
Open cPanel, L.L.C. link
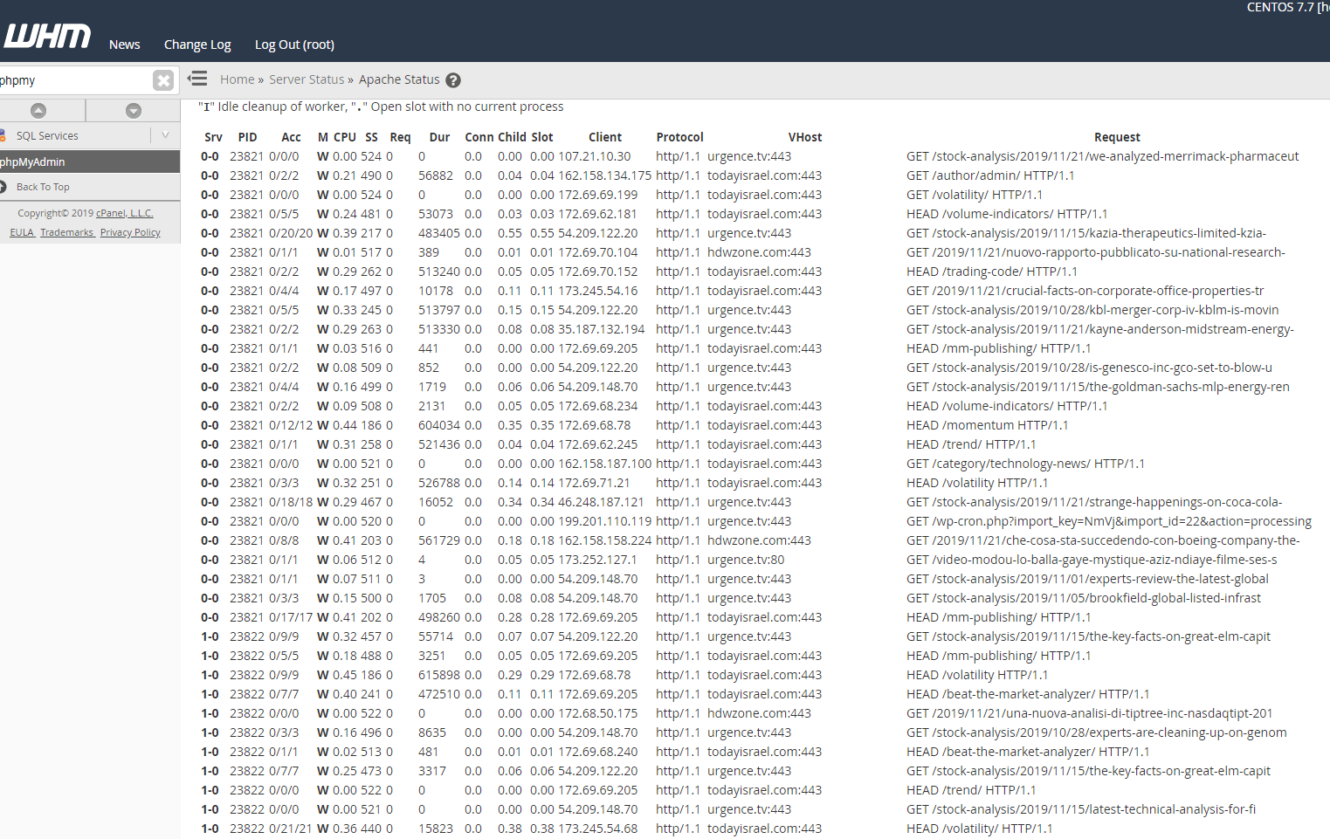click(125, 213)
